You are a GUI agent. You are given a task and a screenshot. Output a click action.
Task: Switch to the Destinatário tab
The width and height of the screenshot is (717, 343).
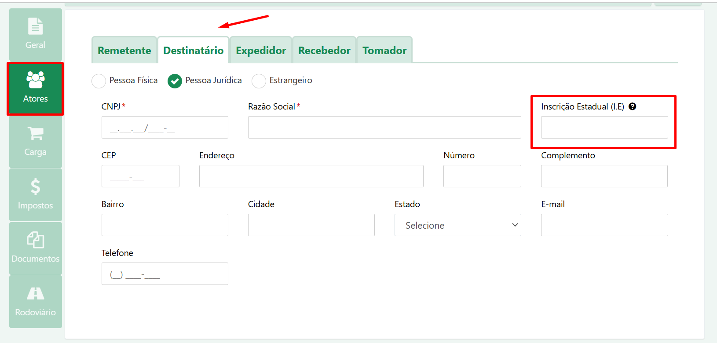194,50
